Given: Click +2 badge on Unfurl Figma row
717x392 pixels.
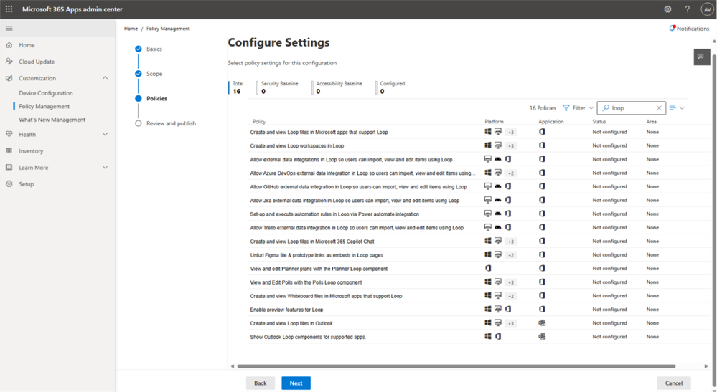Looking at the screenshot, I should (x=511, y=255).
